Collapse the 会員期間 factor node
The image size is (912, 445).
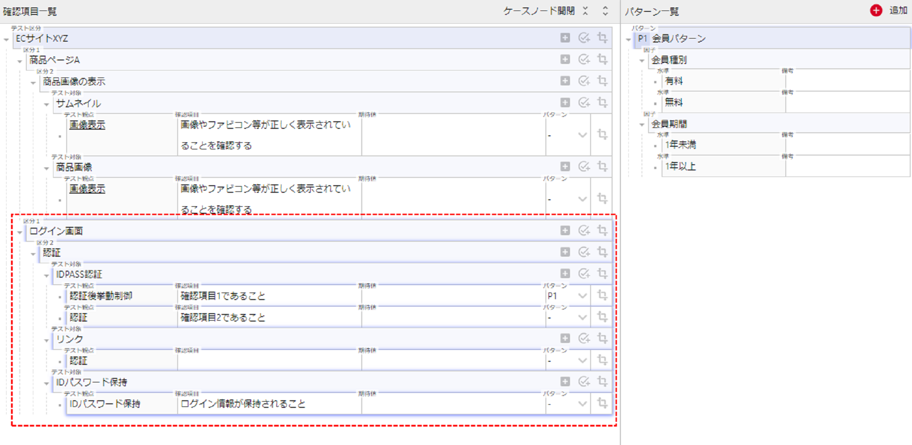tap(642, 125)
